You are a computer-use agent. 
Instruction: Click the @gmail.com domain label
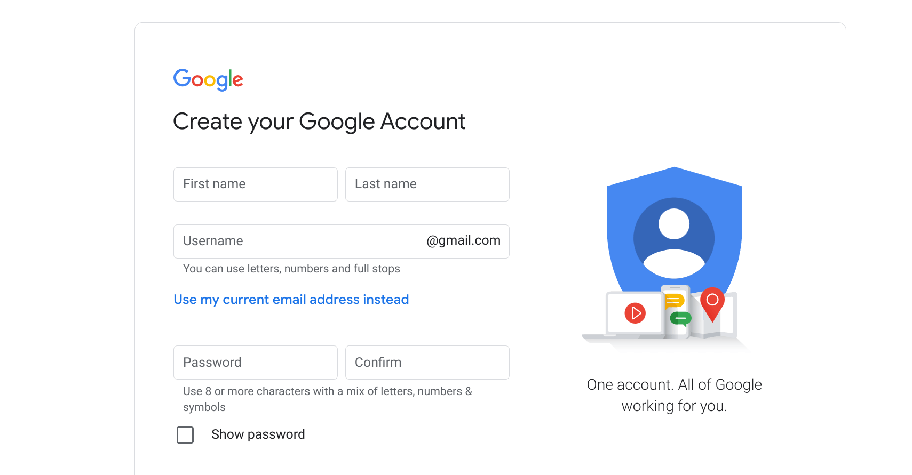point(463,240)
